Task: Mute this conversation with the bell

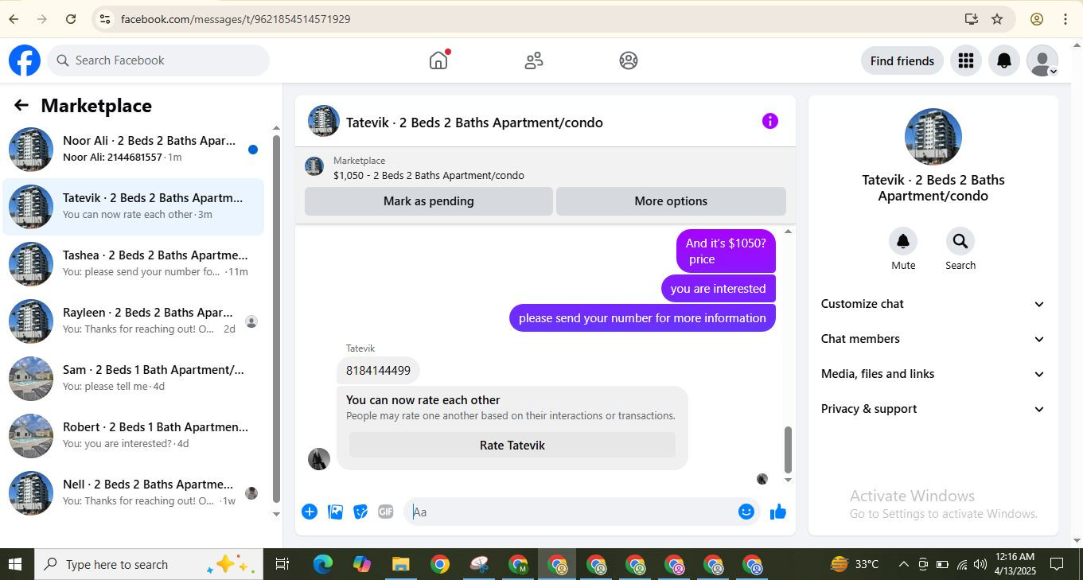Action: pyautogui.click(x=903, y=241)
